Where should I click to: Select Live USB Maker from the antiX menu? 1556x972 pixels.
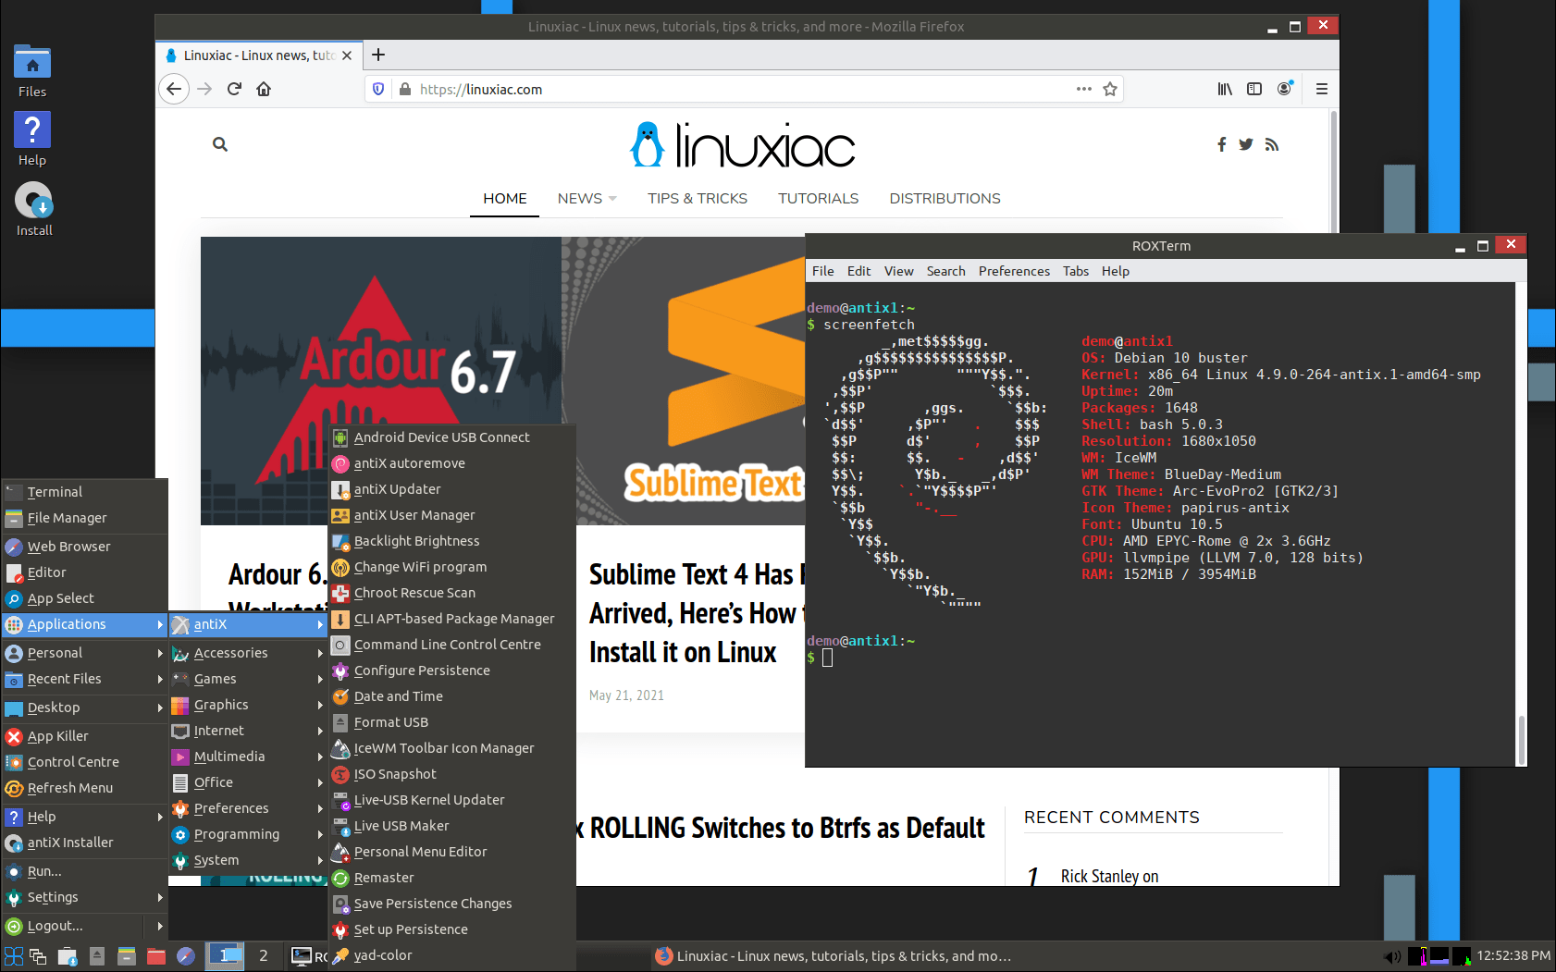coord(452,826)
